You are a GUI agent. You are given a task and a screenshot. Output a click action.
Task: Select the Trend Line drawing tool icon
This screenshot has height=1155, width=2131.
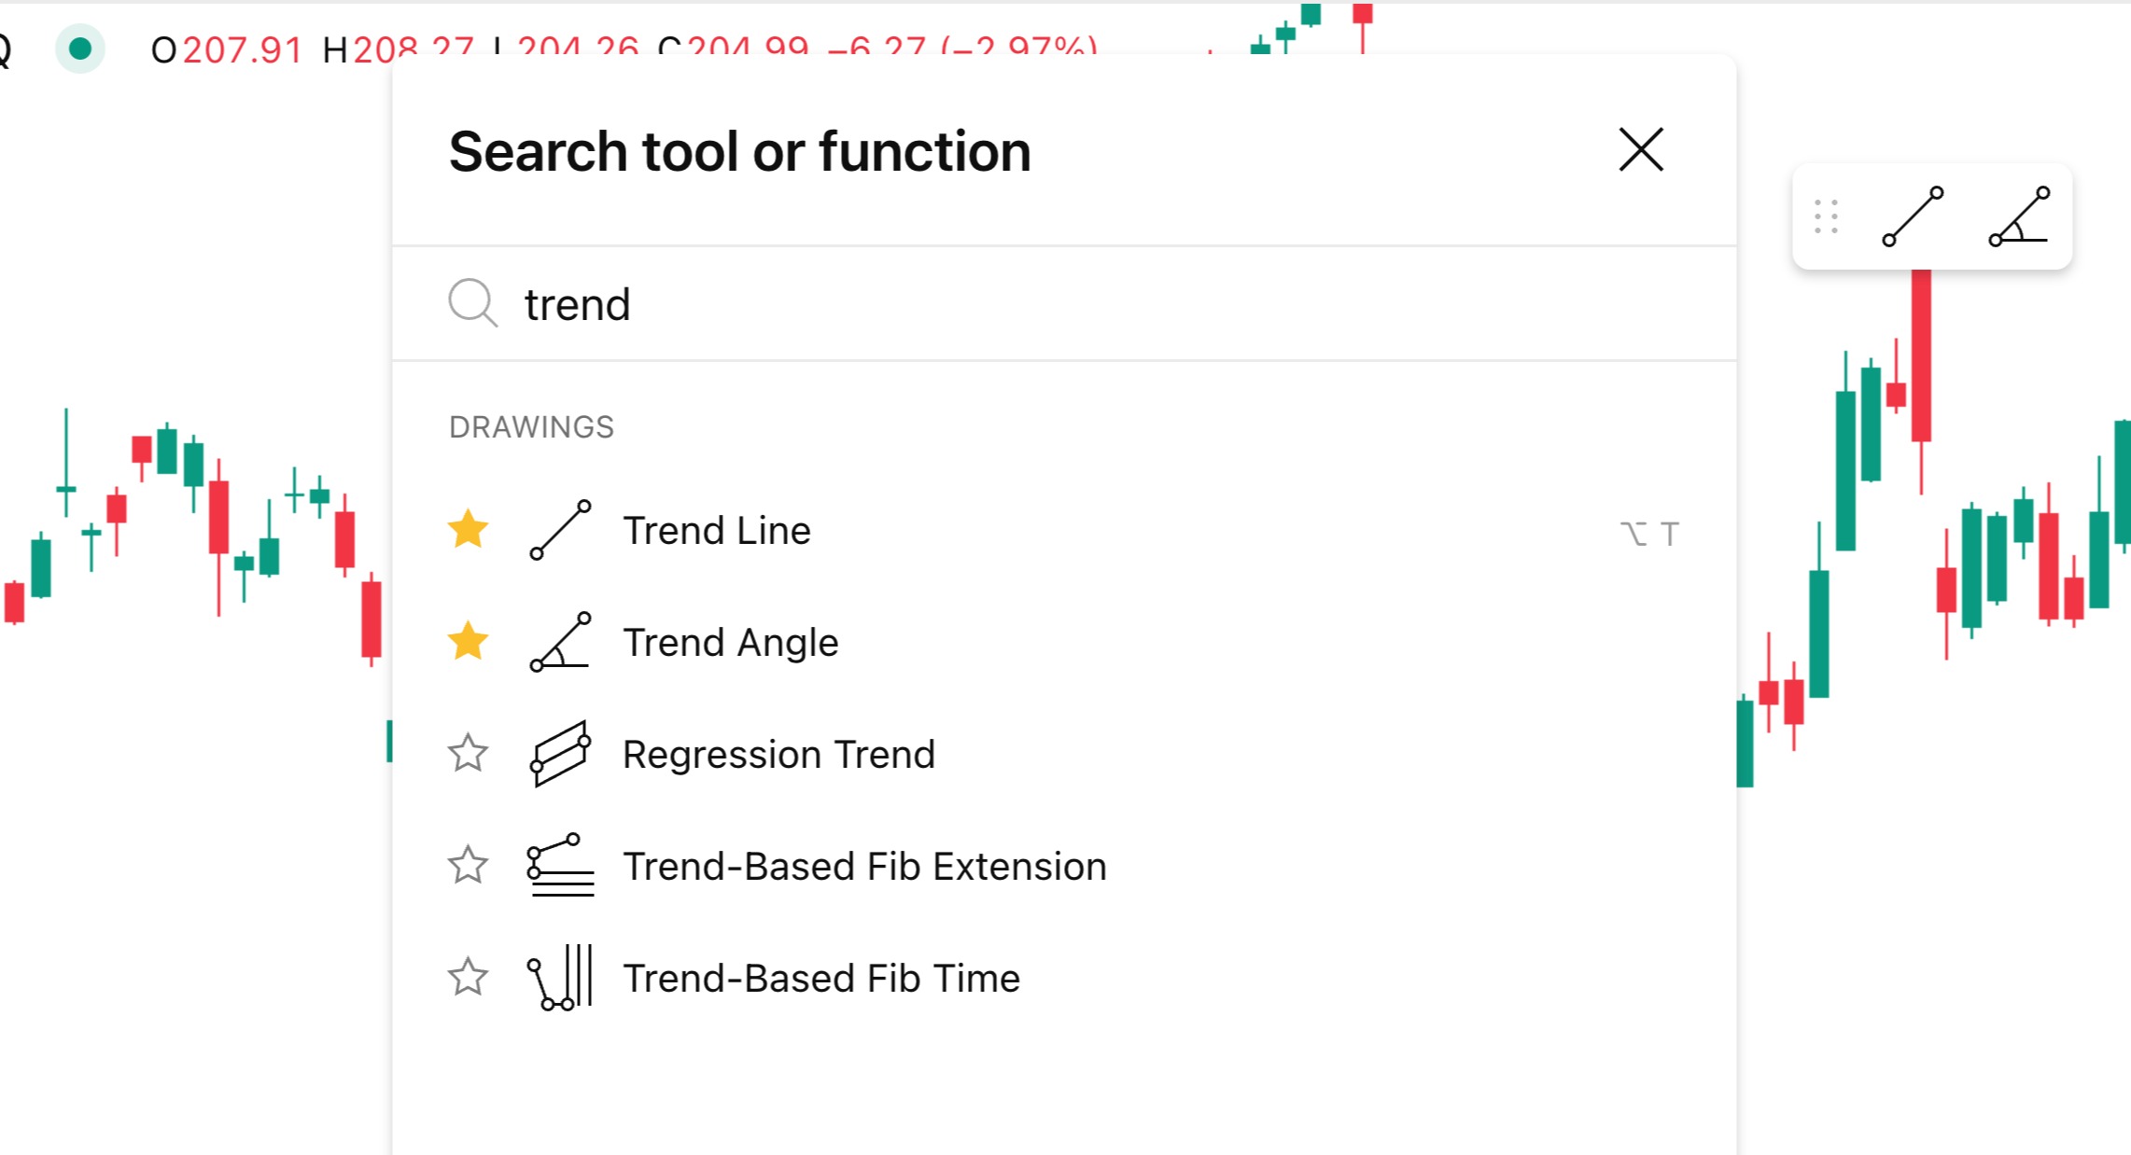(560, 530)
